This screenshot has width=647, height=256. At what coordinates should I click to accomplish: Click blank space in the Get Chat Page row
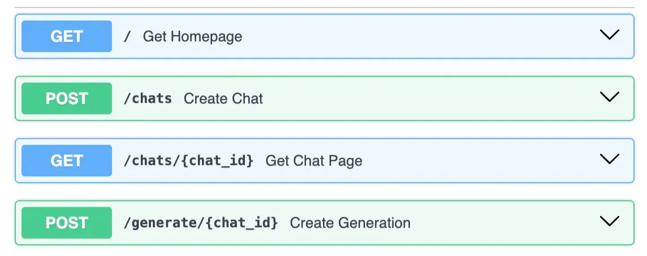coord(481,160)
